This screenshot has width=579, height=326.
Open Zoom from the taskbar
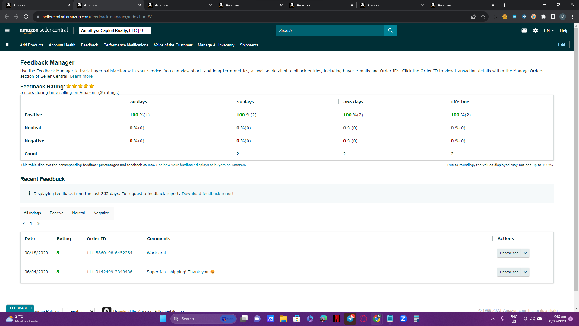click(x=403, y=319)
